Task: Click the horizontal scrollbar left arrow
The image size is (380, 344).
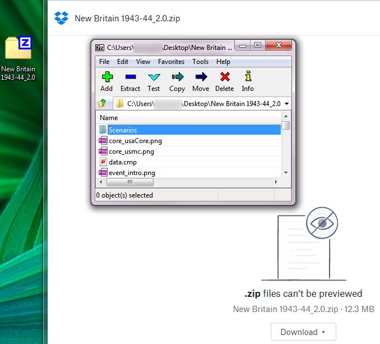Action: point(101,182)
